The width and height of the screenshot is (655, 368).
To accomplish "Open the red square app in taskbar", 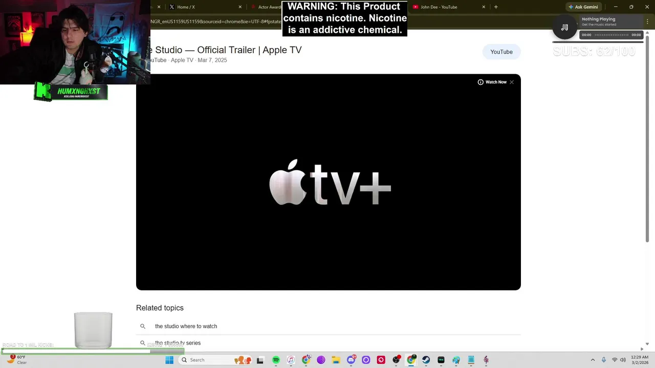I will (381, 360).
